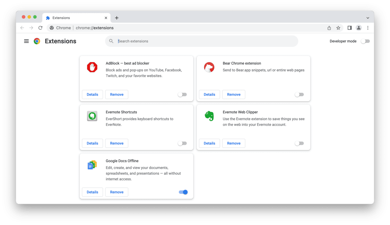Click the Google Docs Offline icon
Screen dimensions: 390x225
[92, 165]
